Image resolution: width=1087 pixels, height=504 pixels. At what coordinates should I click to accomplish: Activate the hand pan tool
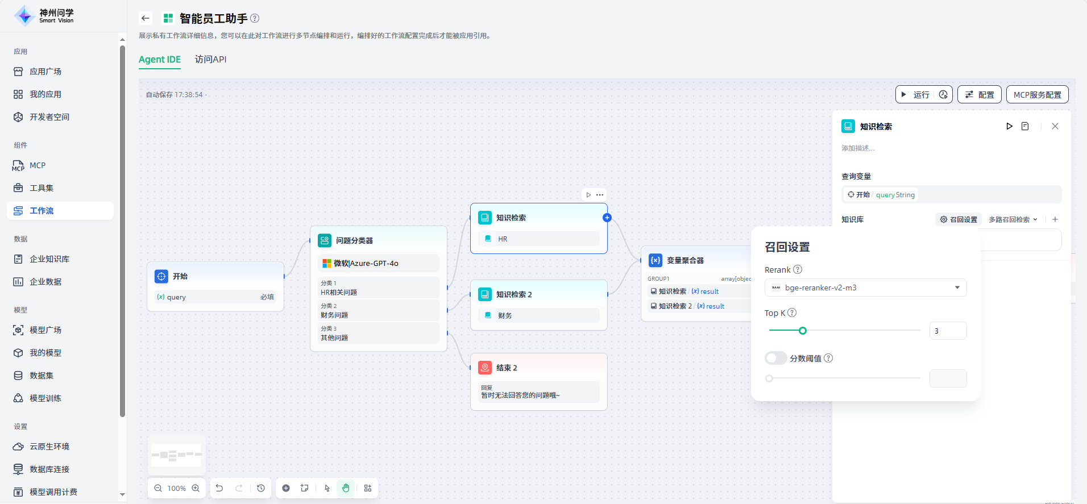346,488
